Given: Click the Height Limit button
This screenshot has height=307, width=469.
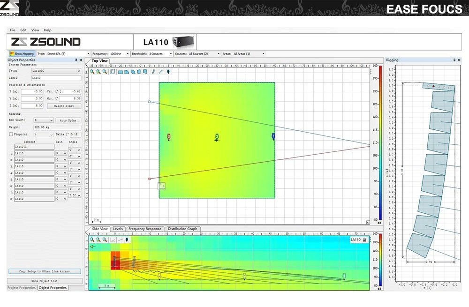Looking at the screenshot, I should coord(64,106).
